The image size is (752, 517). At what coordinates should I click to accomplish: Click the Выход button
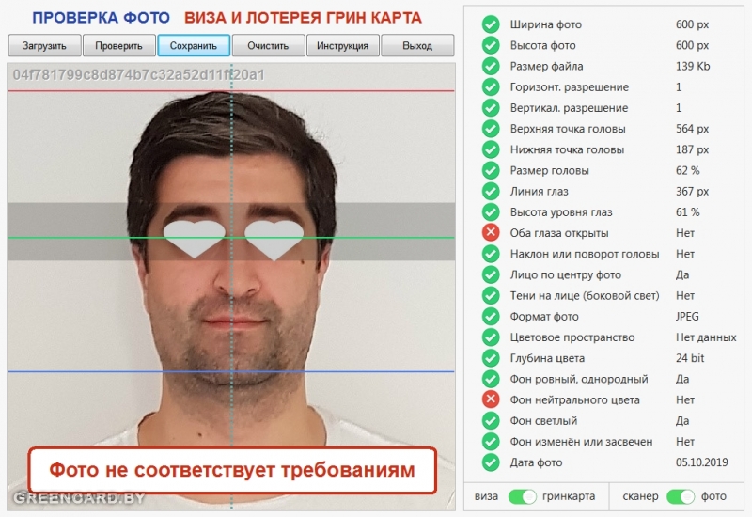417,45
